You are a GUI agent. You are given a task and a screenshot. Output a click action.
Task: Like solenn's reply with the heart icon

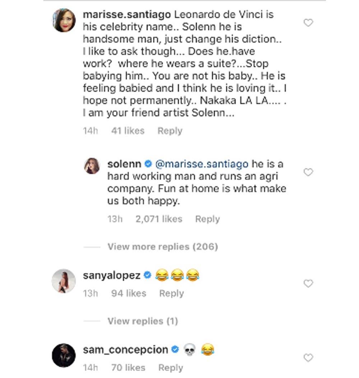[308, 173]
